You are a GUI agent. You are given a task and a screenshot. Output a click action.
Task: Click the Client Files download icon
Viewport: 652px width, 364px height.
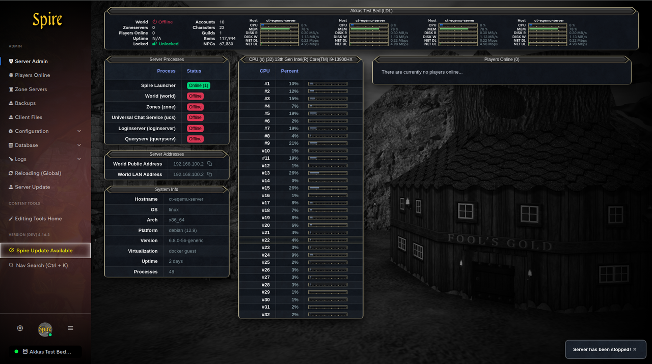[x=11, y=117]
